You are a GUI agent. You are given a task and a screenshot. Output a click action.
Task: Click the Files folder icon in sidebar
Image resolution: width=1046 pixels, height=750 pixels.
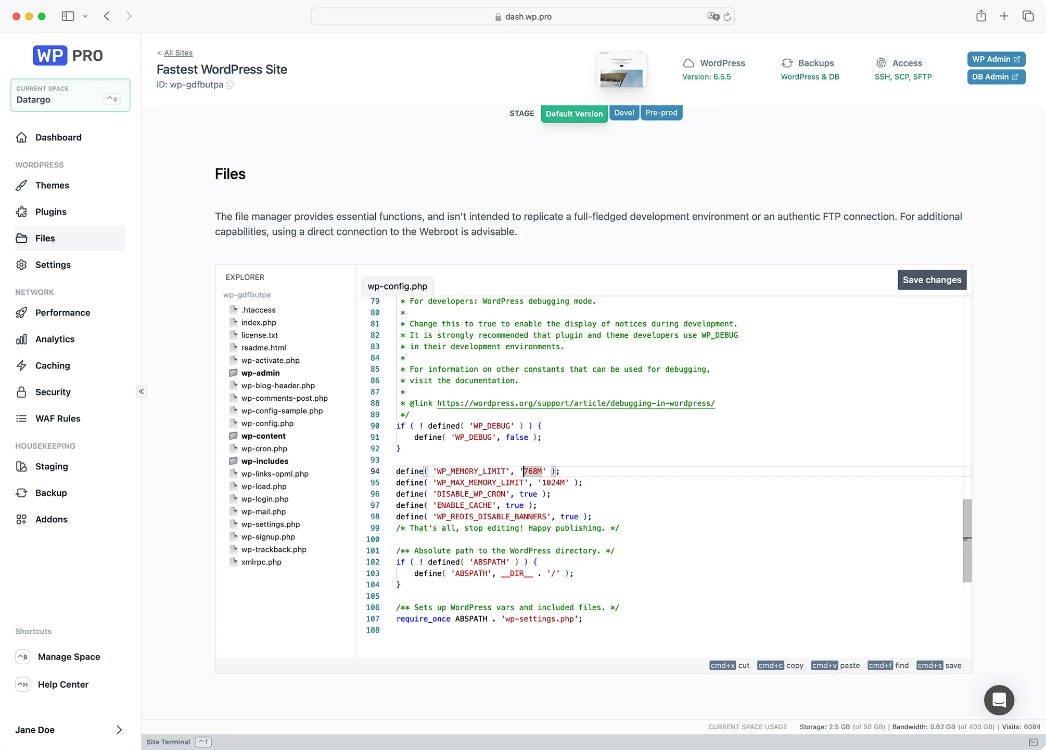(21, 238)
